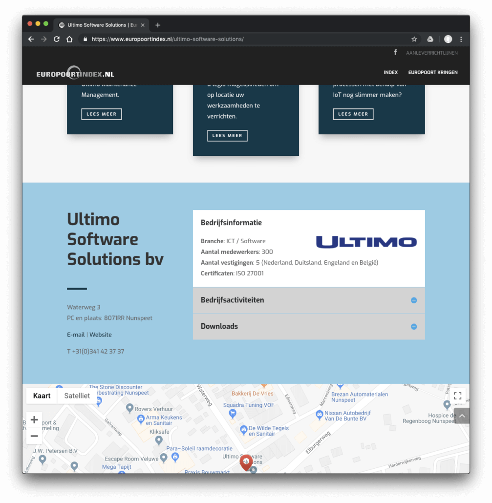Click Lees Meer on the IoT card
The width and height of the screenshot is (492, 503).
(353, 114)
